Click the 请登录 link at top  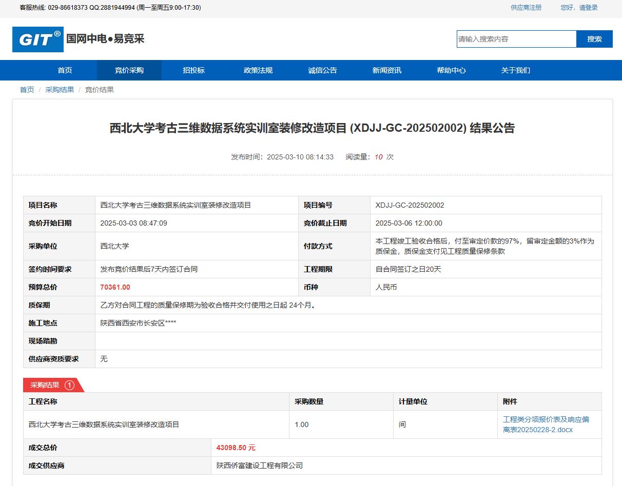point(588,8)
